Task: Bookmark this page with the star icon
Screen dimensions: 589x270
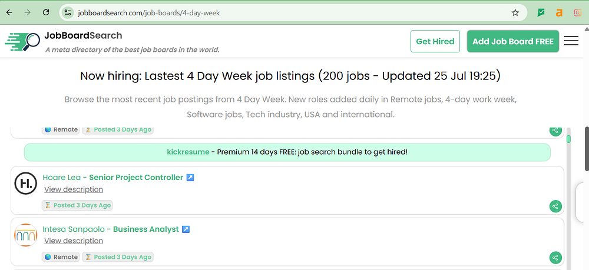Action: click(x=515, y=12)
